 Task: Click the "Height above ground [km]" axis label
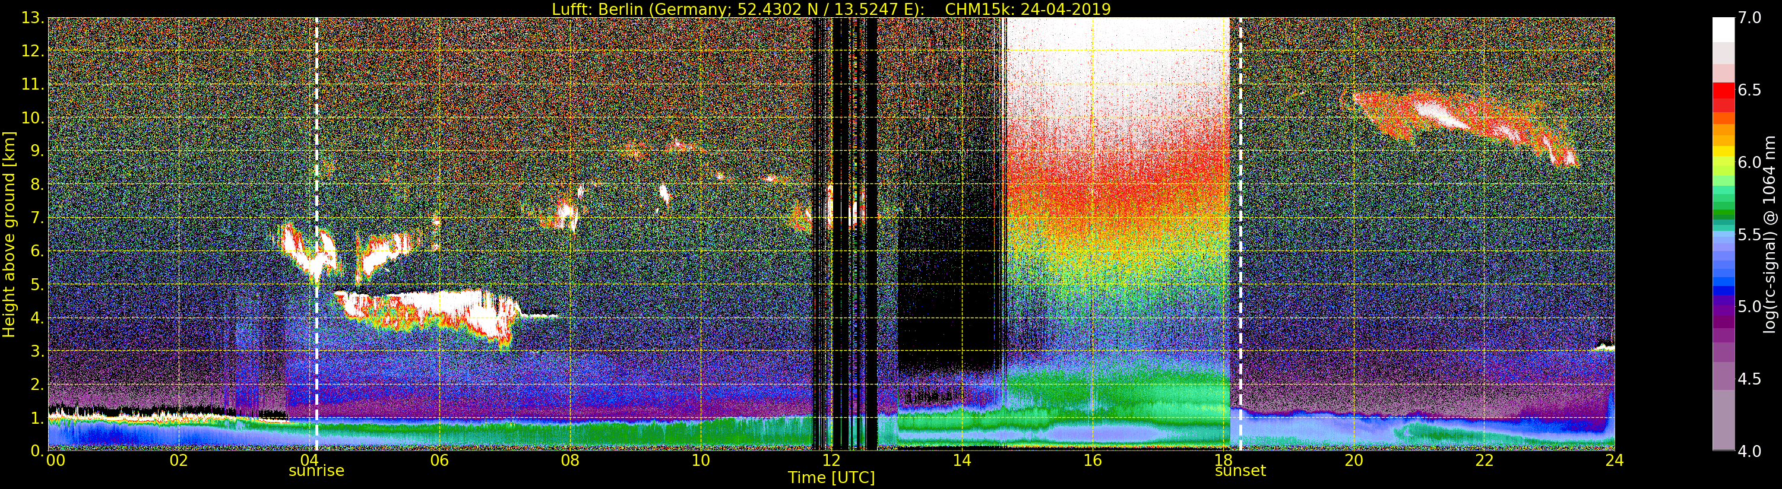click(x=9, y=234)
